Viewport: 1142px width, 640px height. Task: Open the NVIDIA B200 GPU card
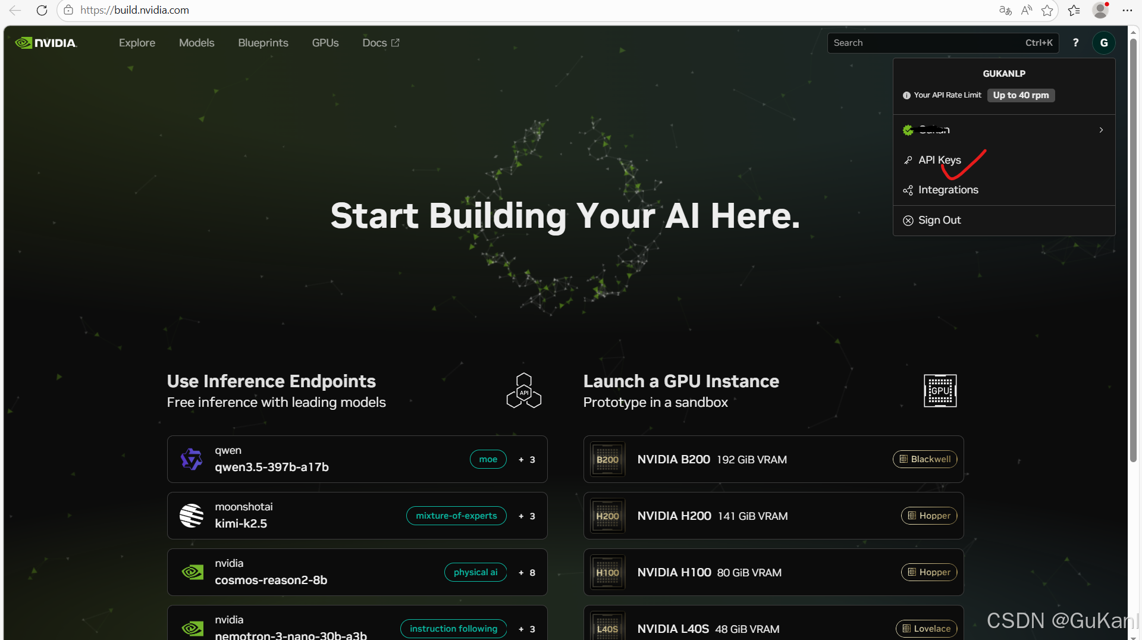(x=773, y=459)
